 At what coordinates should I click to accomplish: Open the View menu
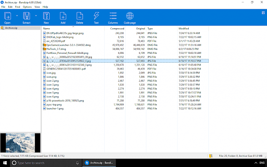tap(37, 7)
